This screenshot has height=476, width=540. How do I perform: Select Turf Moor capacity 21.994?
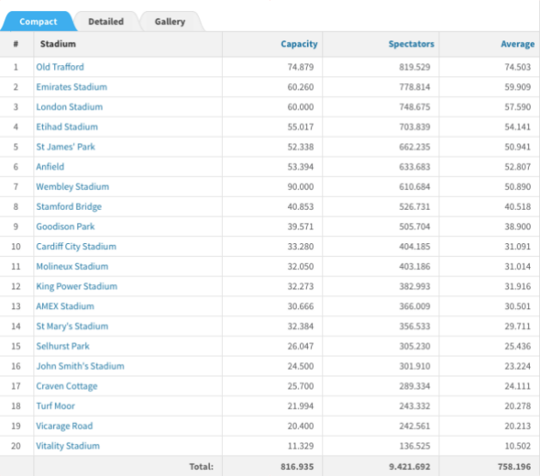pyautogui.click(x=301, y=406)
